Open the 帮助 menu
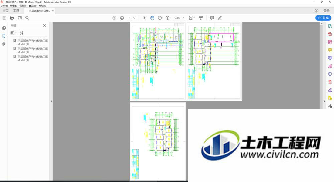The image size is (334, 182). [x=42, y=6]
